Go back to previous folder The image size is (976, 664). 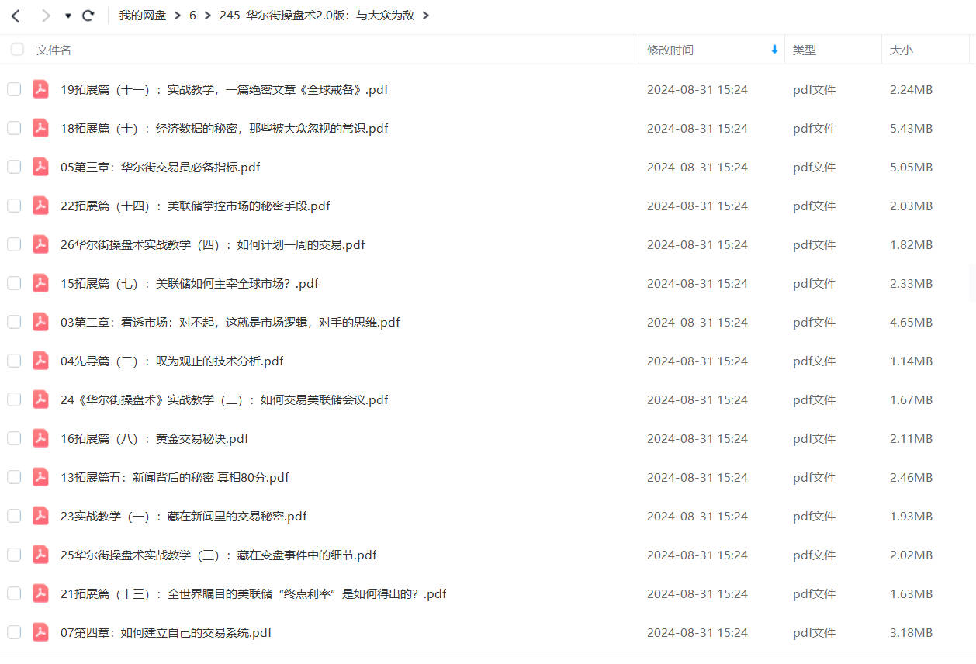click(16, 16)
